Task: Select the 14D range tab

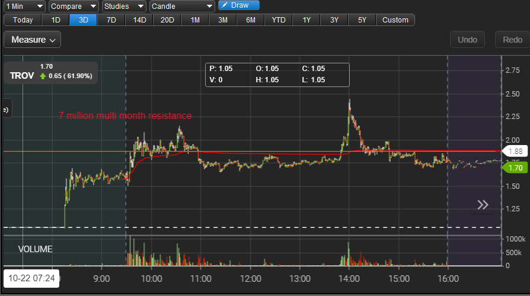Action: point(139,20)
